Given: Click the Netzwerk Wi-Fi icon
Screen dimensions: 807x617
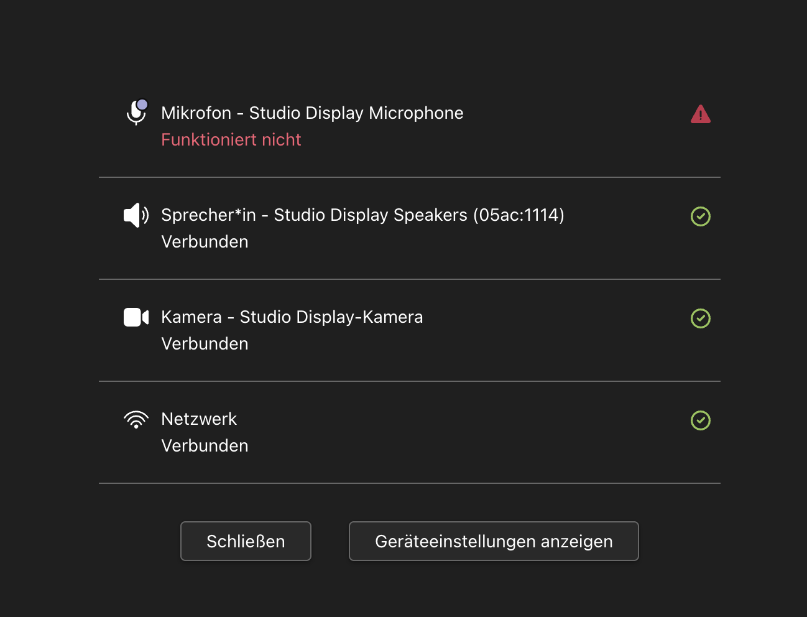Looking at the screenshot, I should [136, 419].
